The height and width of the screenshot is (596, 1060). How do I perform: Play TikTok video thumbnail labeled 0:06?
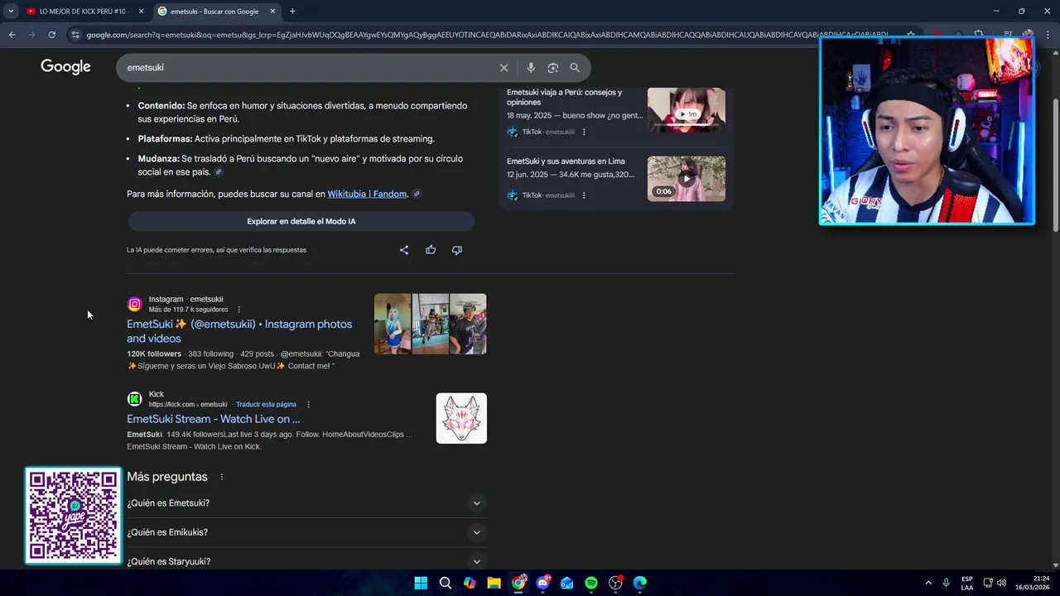coord(687,179)
